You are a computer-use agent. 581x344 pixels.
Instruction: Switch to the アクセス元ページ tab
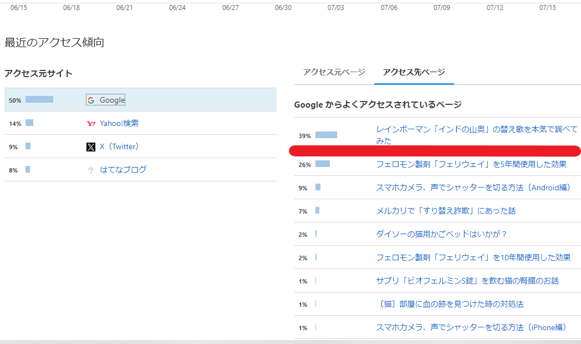334,72
